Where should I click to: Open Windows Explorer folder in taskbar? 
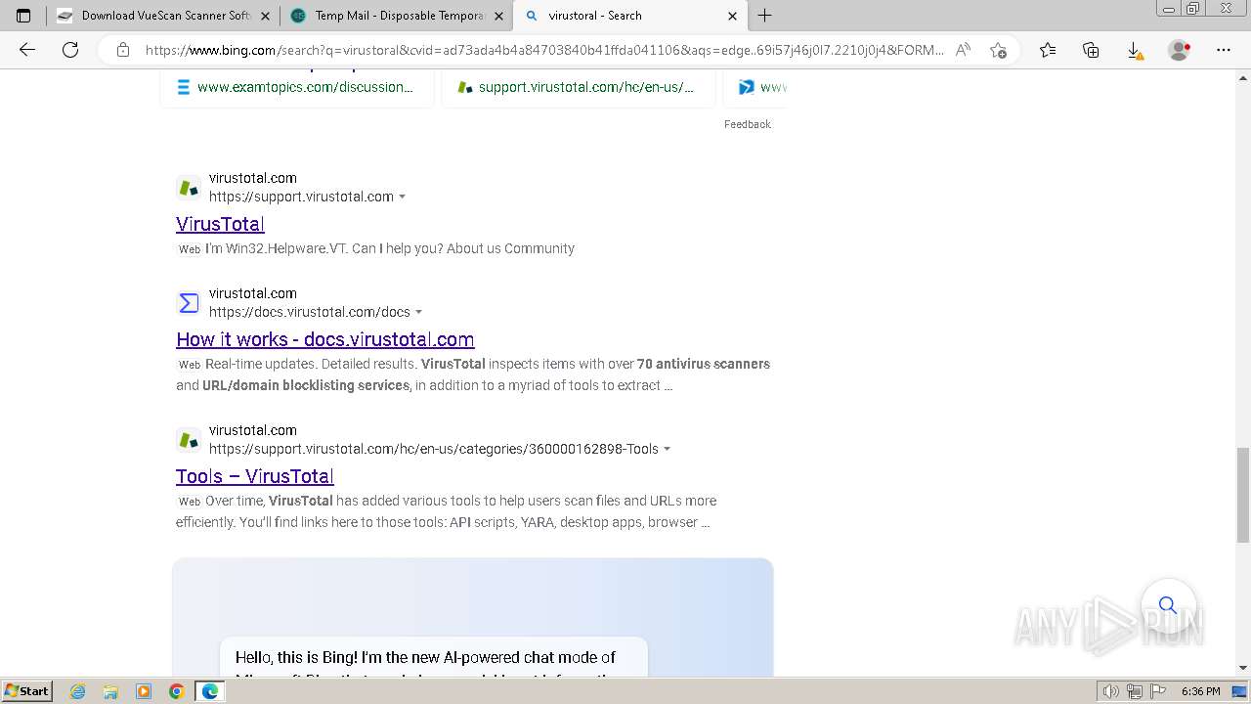pyautogui.click(x=110, y=691)
